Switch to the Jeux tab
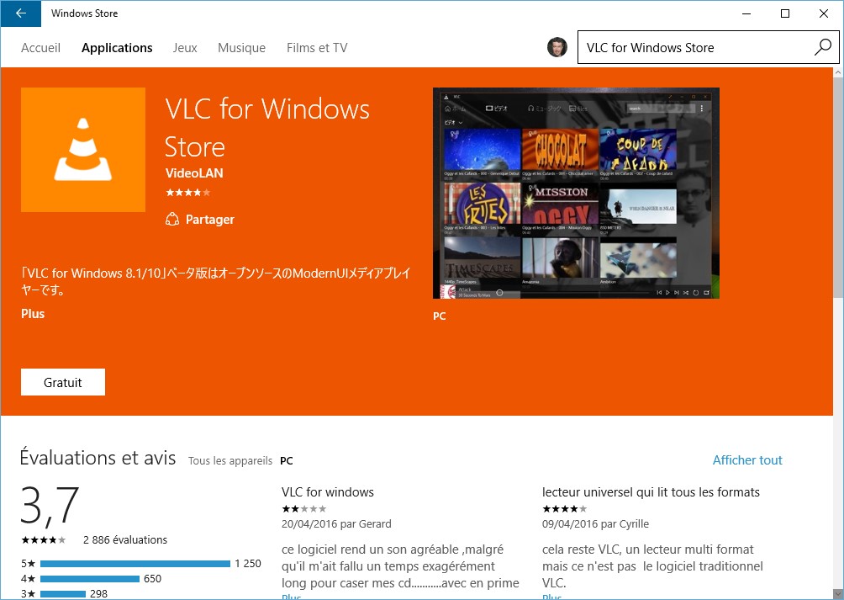Screen dimensions: 844x600 click(185, 48)
